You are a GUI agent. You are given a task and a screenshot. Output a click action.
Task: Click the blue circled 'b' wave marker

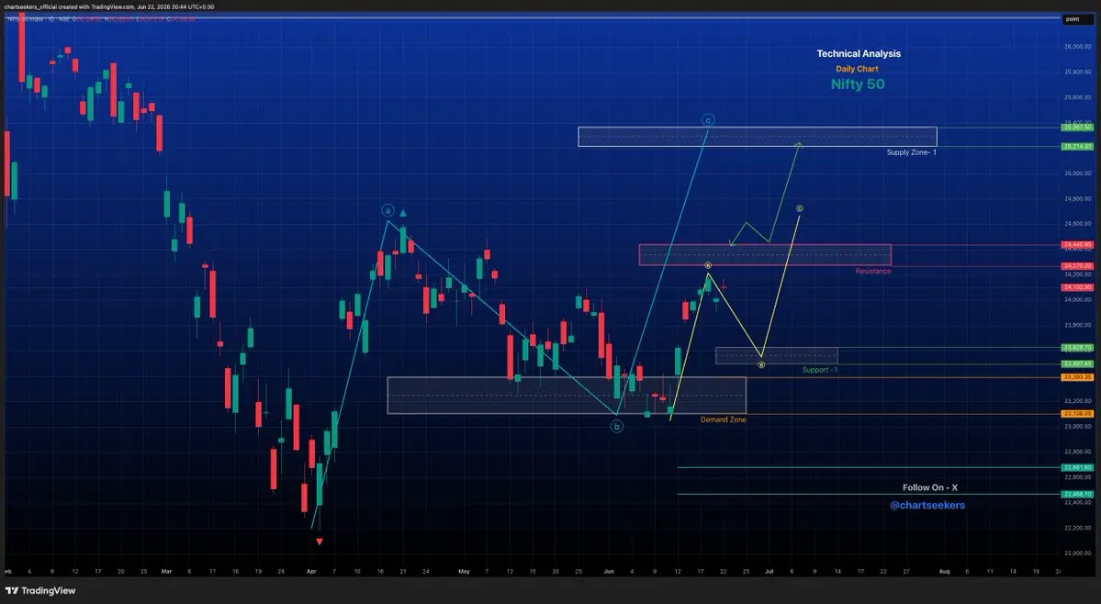point(616,426)
